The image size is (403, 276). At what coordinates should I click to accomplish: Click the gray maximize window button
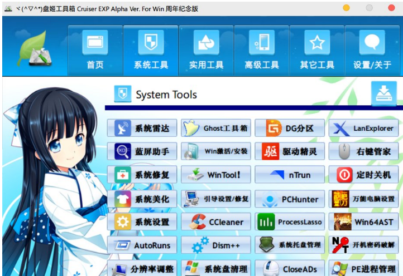coord(369,8)
